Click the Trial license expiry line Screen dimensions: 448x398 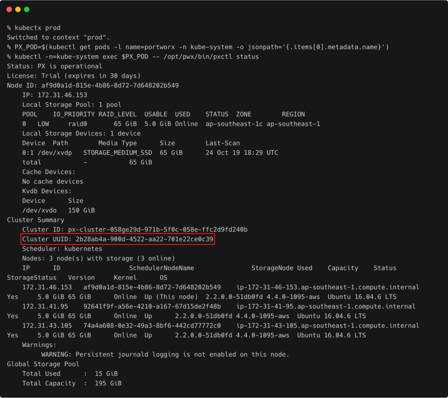73,76
